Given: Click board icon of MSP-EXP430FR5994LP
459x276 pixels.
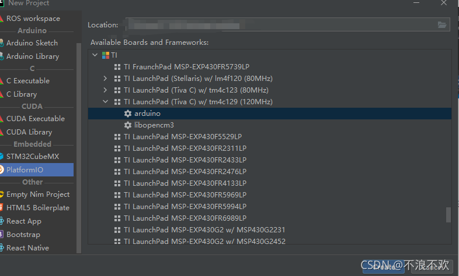Looking at the screenshot, I should [117, 207].
